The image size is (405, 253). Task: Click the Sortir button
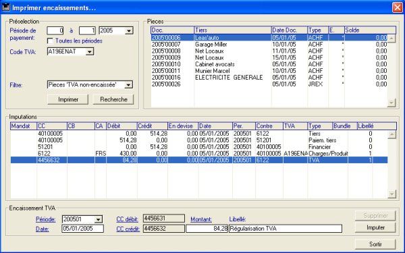375,244
